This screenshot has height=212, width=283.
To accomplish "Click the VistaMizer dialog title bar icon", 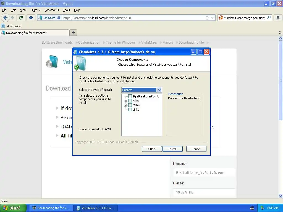I will pos(75,52).
